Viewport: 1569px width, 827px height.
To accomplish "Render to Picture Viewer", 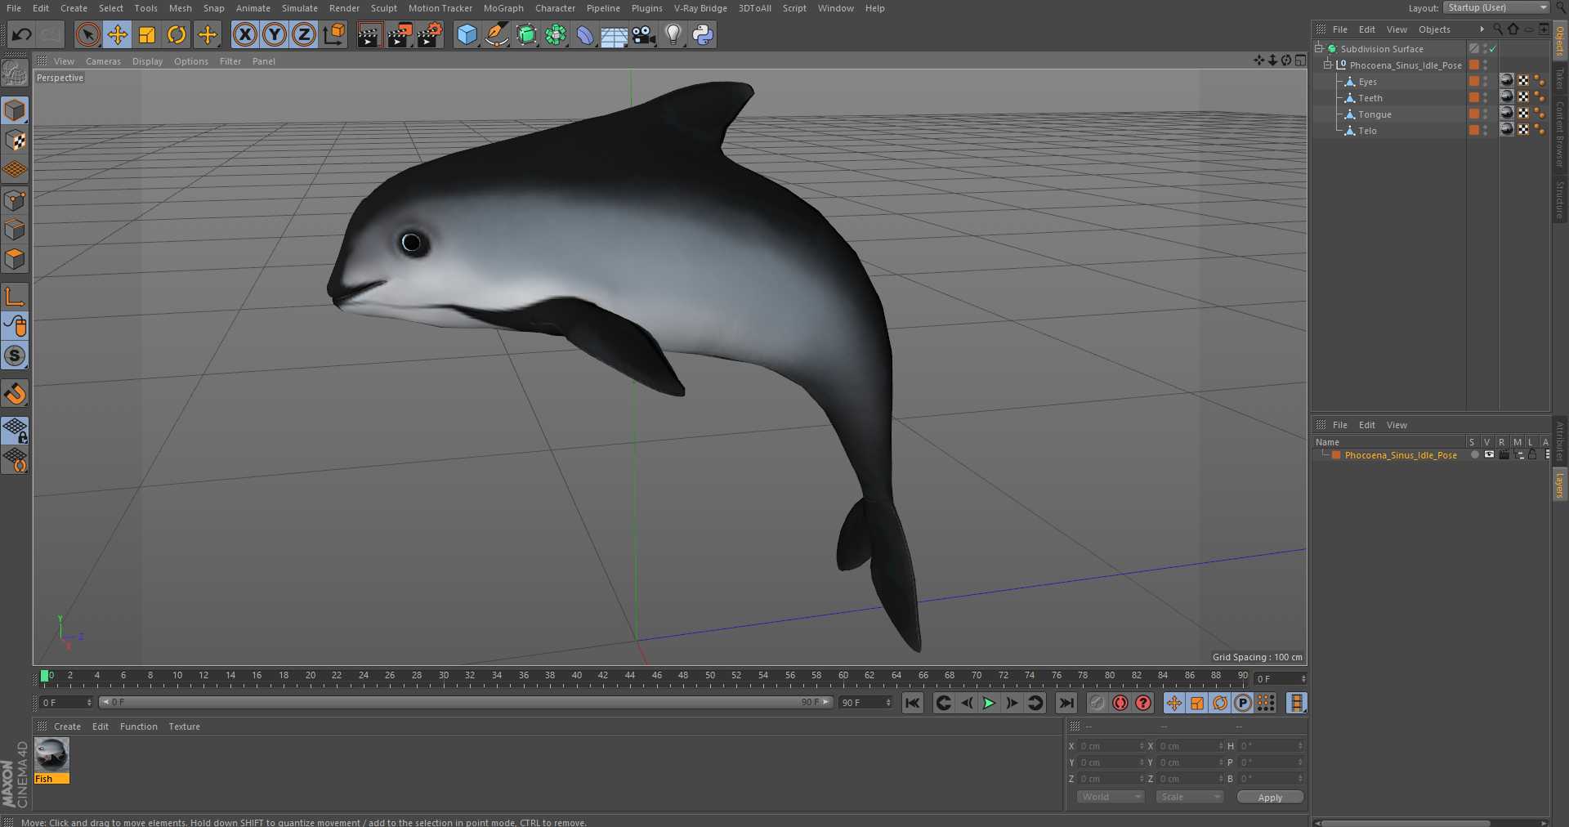I will (x=400, y=34).
